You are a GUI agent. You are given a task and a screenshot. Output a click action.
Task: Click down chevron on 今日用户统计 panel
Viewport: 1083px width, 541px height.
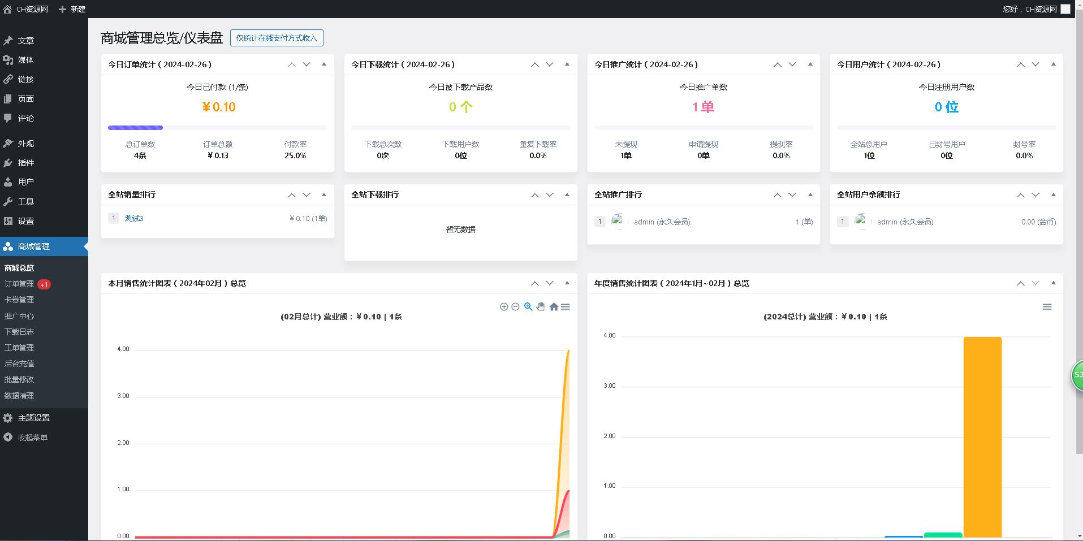[x=1035, y=64]
